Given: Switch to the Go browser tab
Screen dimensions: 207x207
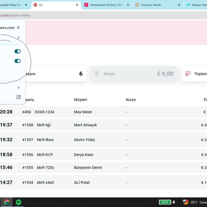Looking at the screenshot, I should click(56, 5).
